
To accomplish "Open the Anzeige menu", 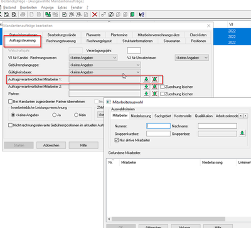I will [x=47, y=8].
